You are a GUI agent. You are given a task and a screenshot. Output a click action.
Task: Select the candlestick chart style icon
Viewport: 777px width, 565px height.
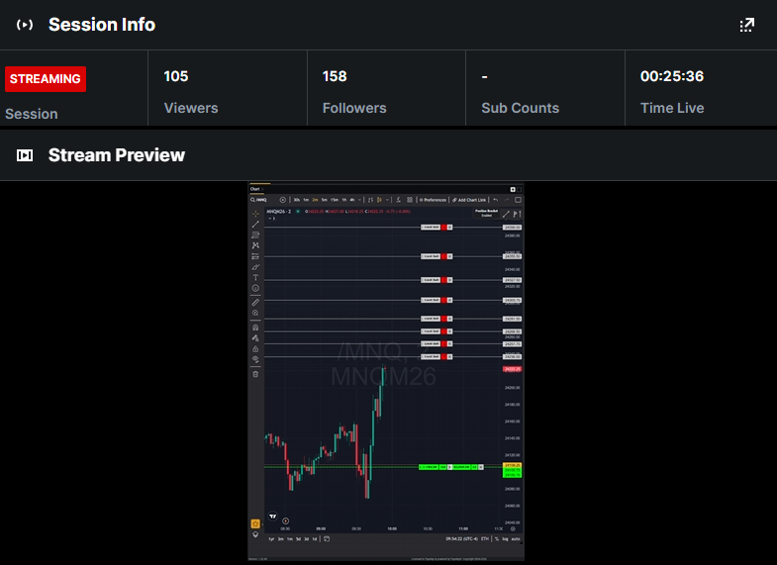click(x=379, y=200)
